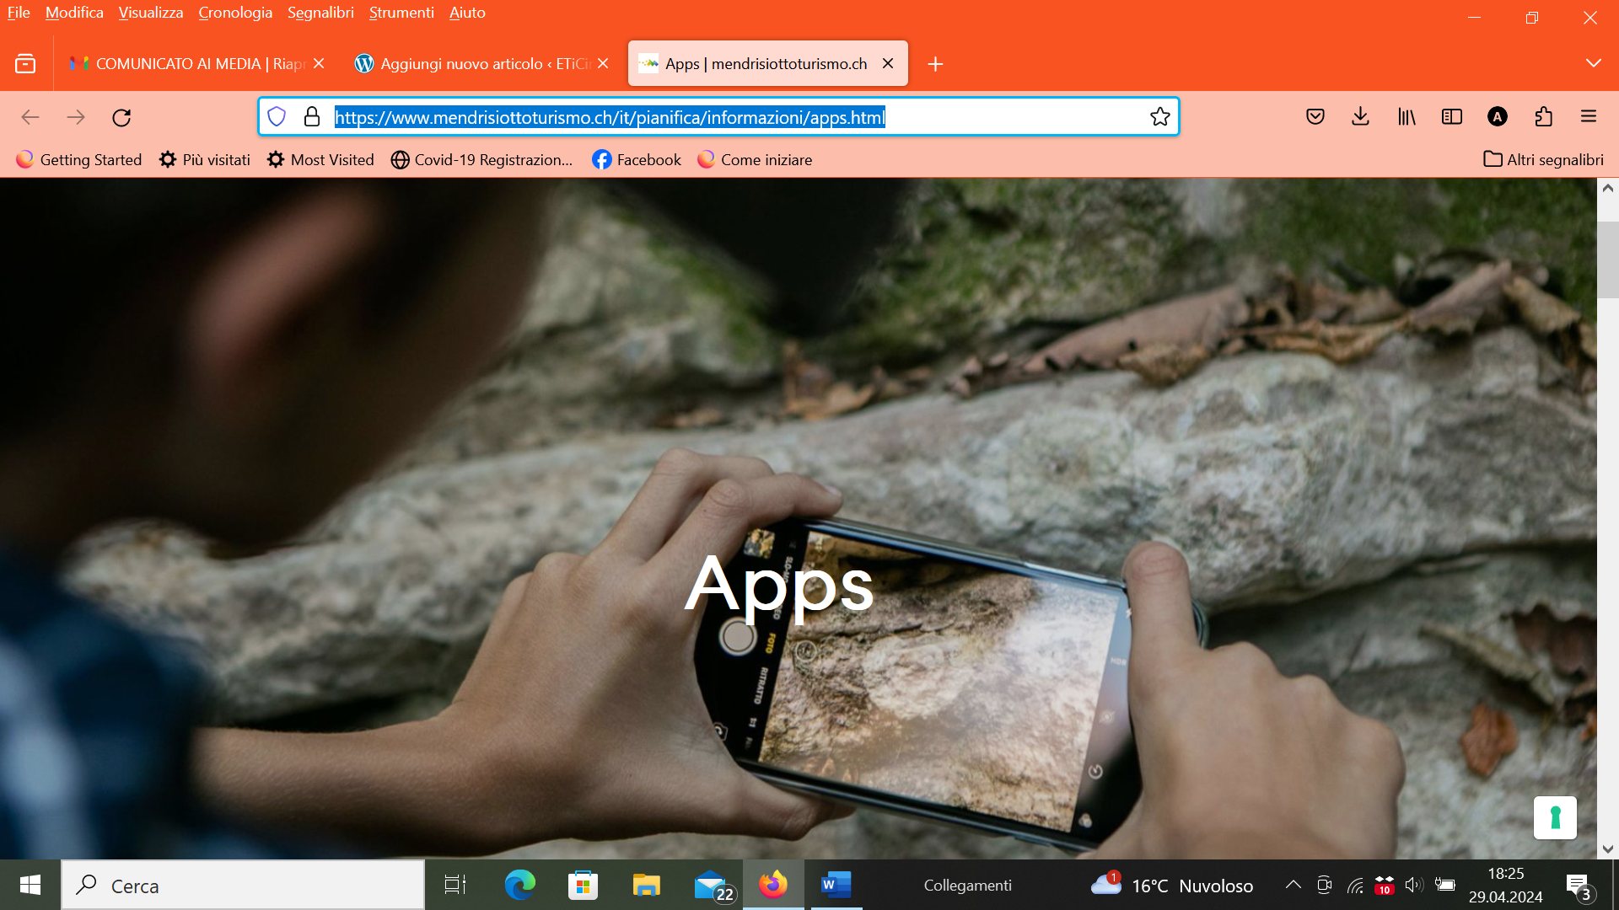Reload the current page
This screenshot has width=1619, height=910.
pyautogui.click(x=121, y=117)
